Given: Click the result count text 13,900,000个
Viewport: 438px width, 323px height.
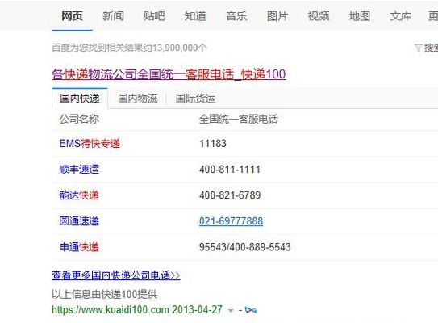Looking at the screenshot, I should point(179,48).
